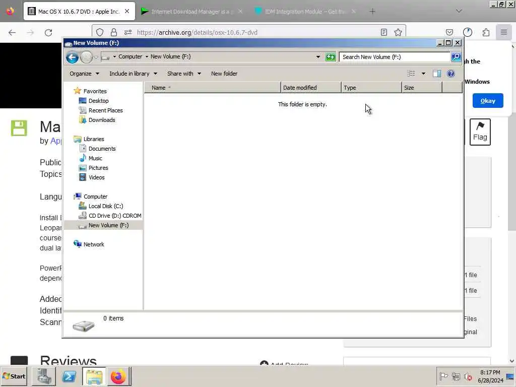Reload the archive.org page

point(48,32)
